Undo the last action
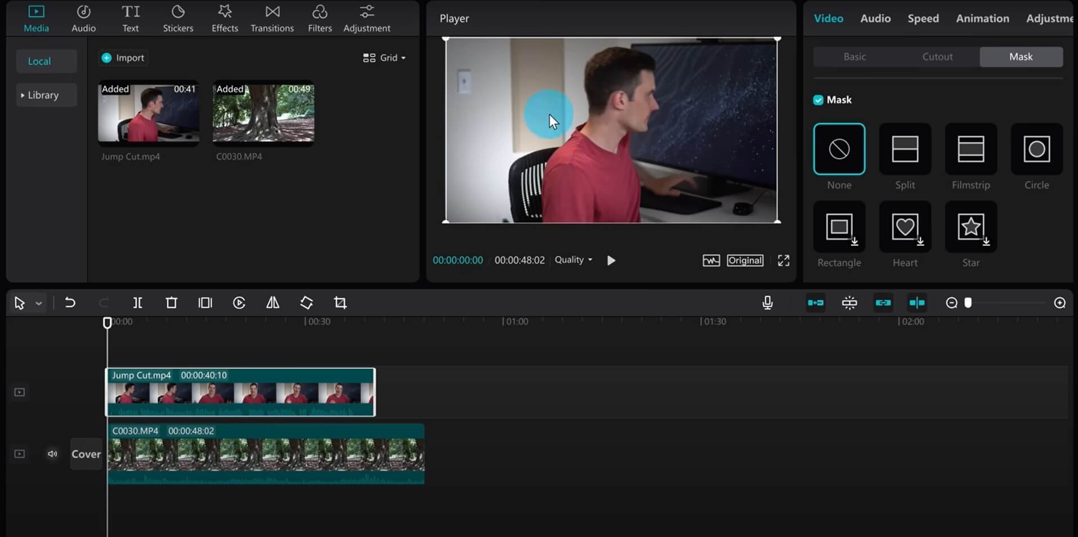 point(70,303)
